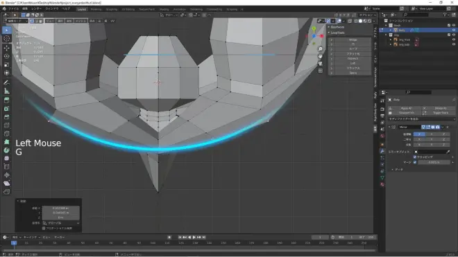This screenshot has width=458, height=257.
Task: Select the Shear tool
Action: pyautogui.click(x=7, y=184)
